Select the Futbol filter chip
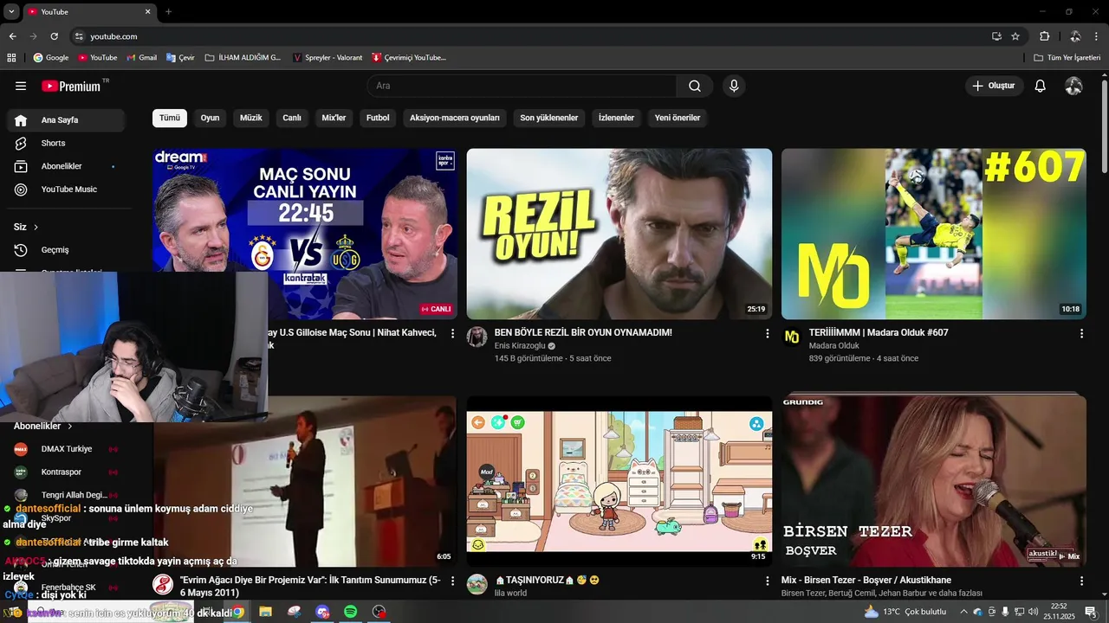 coord(378,118)
